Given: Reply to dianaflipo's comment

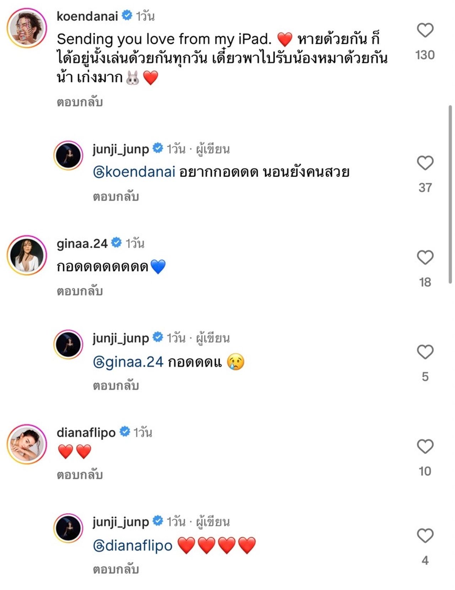Looking at the screenshot, I should pos(80,475).
